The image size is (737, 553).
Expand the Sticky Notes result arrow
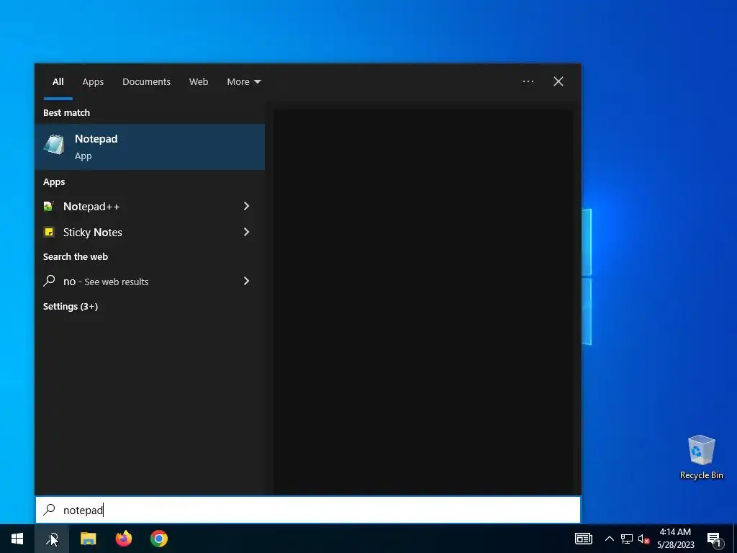[246, 232]
